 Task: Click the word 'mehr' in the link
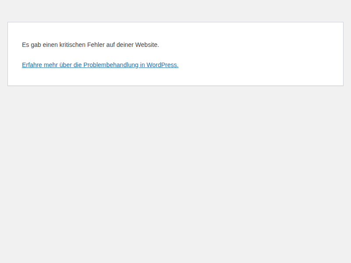[50, 65]
